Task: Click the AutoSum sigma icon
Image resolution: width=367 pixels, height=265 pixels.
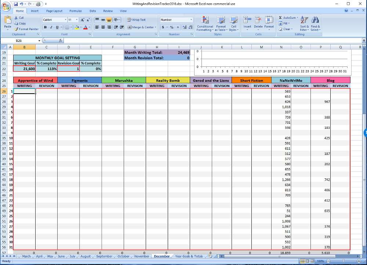Action: tap(281, 18)
